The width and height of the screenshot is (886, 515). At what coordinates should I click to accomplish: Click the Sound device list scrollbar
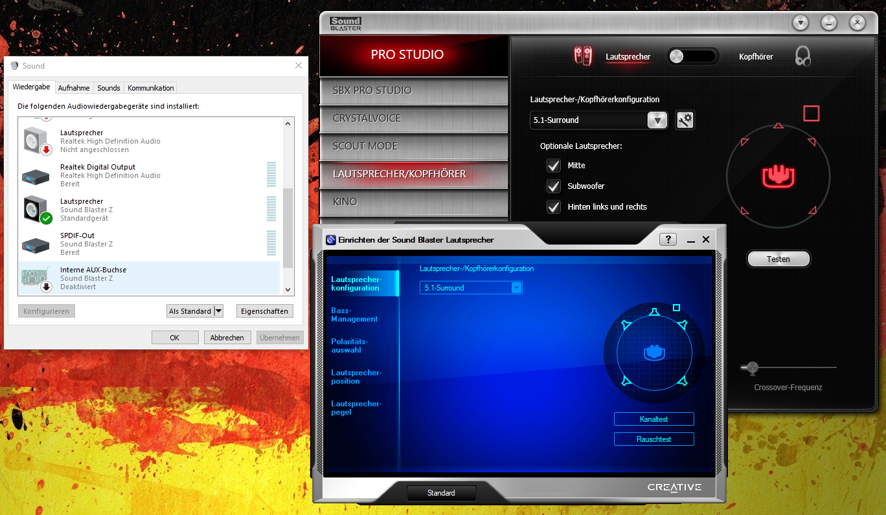point(288,228)
